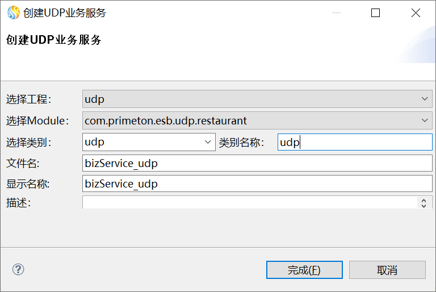Click into the 显示名称 input field
The height and width of the screenshot is (292, 436).
257,184
